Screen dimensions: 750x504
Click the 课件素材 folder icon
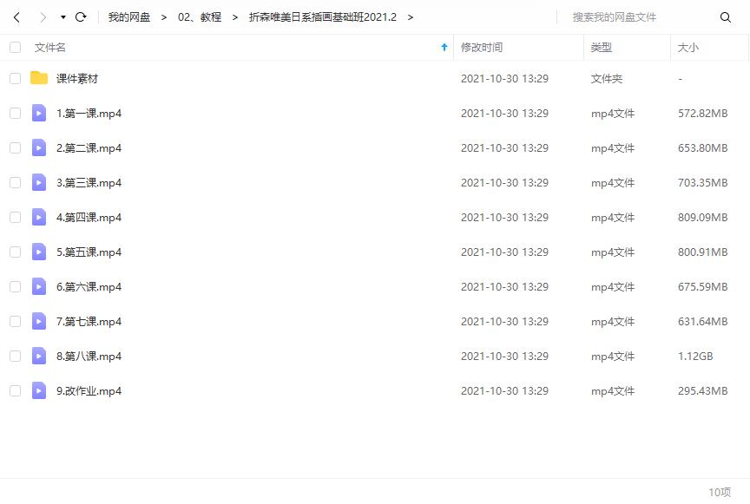click(39, 78)
